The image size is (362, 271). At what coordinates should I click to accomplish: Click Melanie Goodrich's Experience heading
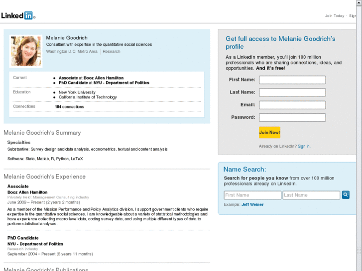tap(44, 177)
